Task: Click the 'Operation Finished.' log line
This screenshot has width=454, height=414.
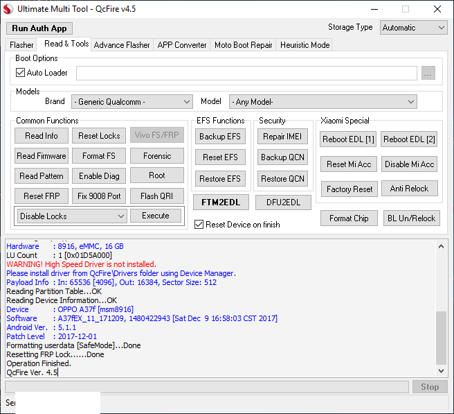Action: coord(39,363)
